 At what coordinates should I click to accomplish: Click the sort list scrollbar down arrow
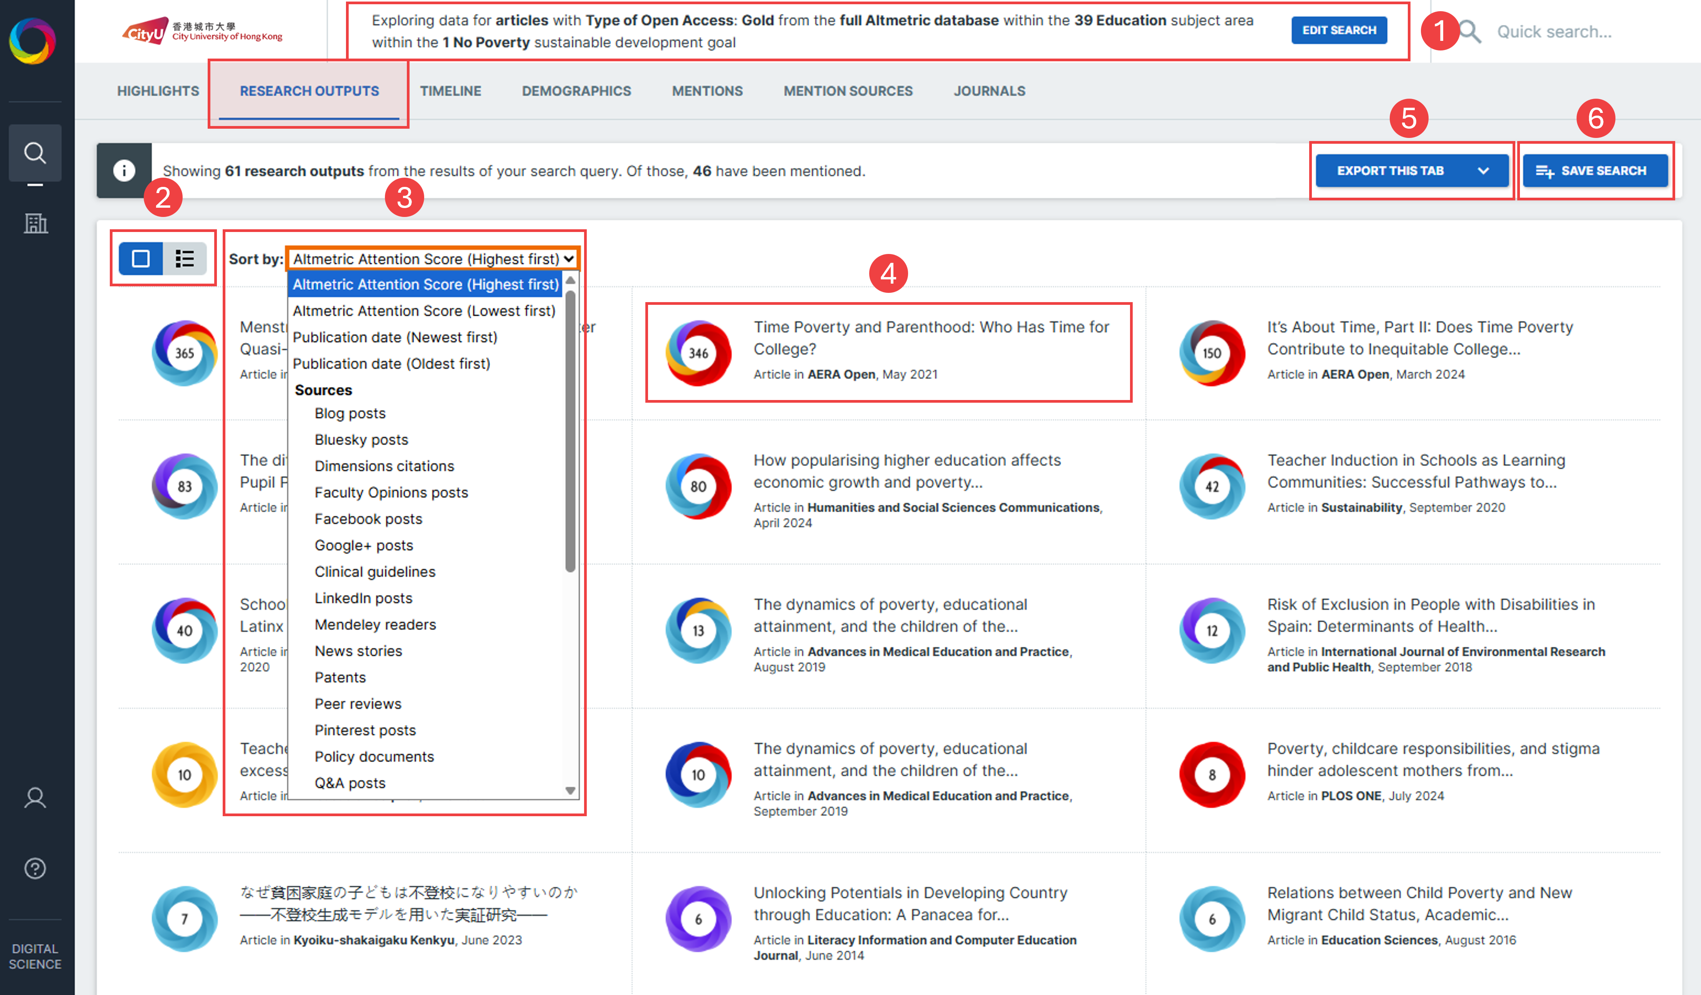pos(570,790)
